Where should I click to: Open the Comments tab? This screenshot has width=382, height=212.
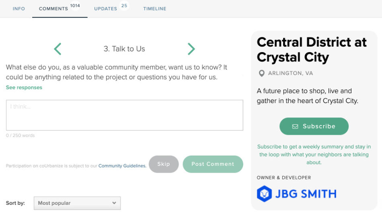[53, 9]
